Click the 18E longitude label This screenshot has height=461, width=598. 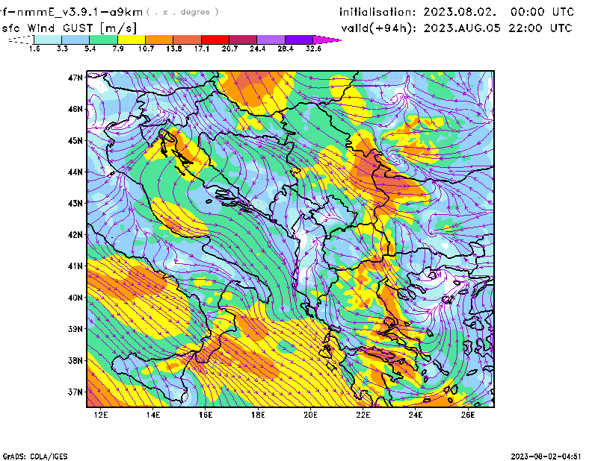point(258,415)
